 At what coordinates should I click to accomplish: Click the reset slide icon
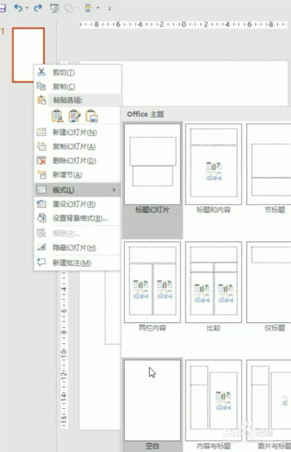point(41,204)
